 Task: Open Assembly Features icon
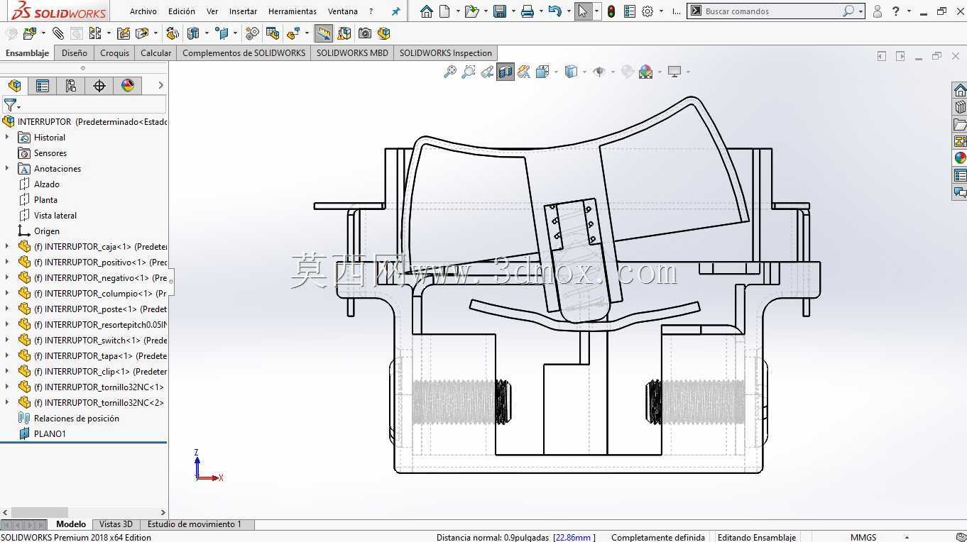[192, 33]
